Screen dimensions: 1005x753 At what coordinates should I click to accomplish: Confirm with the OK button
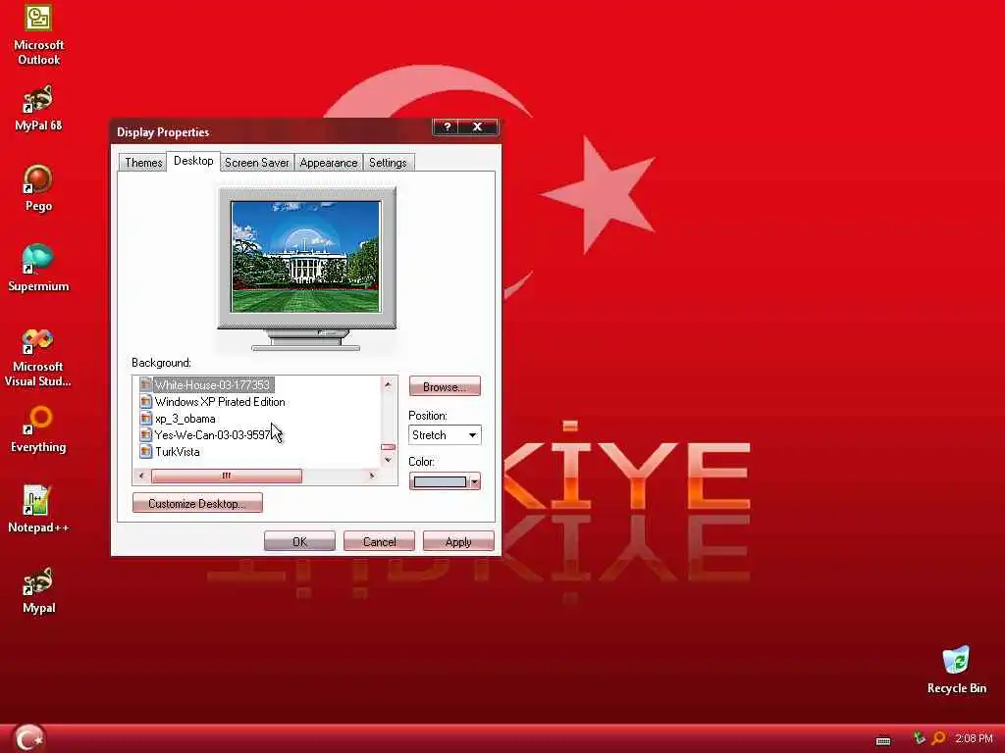(299, 541)
